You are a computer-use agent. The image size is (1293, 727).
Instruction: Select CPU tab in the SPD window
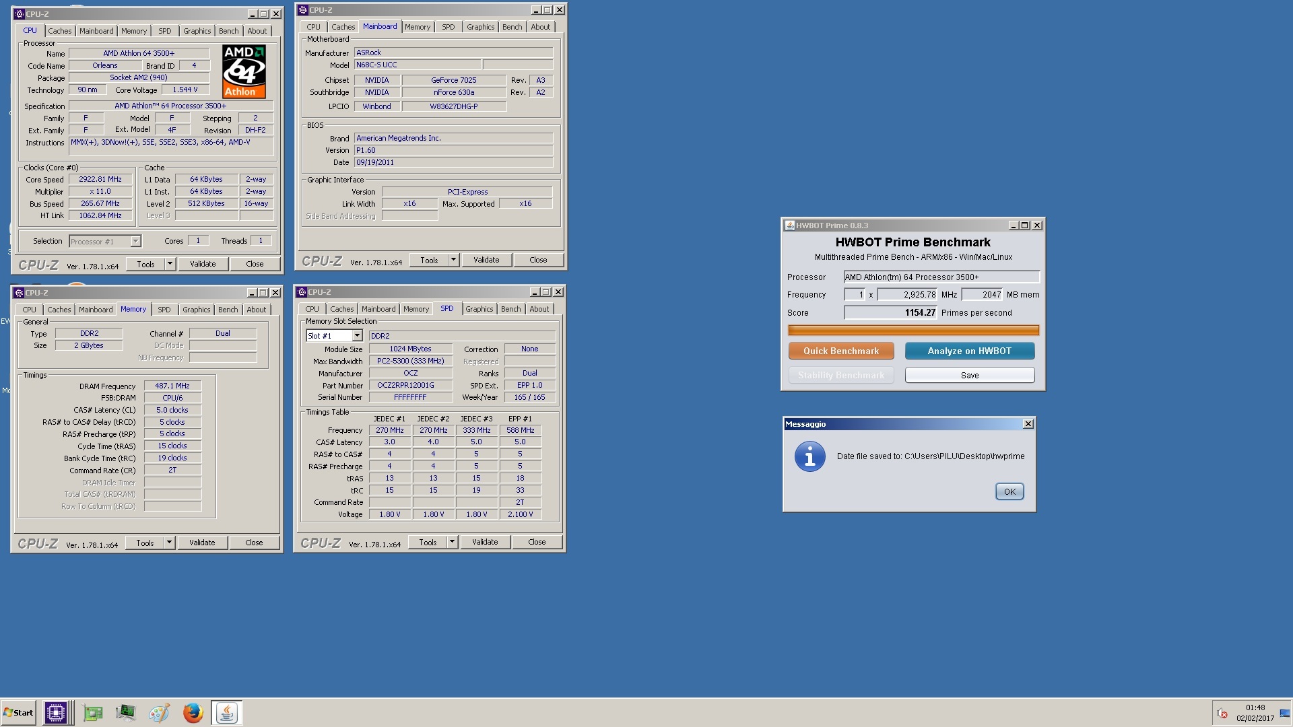click(x=312, y=309)
